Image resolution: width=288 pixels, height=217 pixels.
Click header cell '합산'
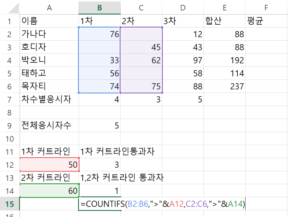pyautogui.click(x=224, y=21)
